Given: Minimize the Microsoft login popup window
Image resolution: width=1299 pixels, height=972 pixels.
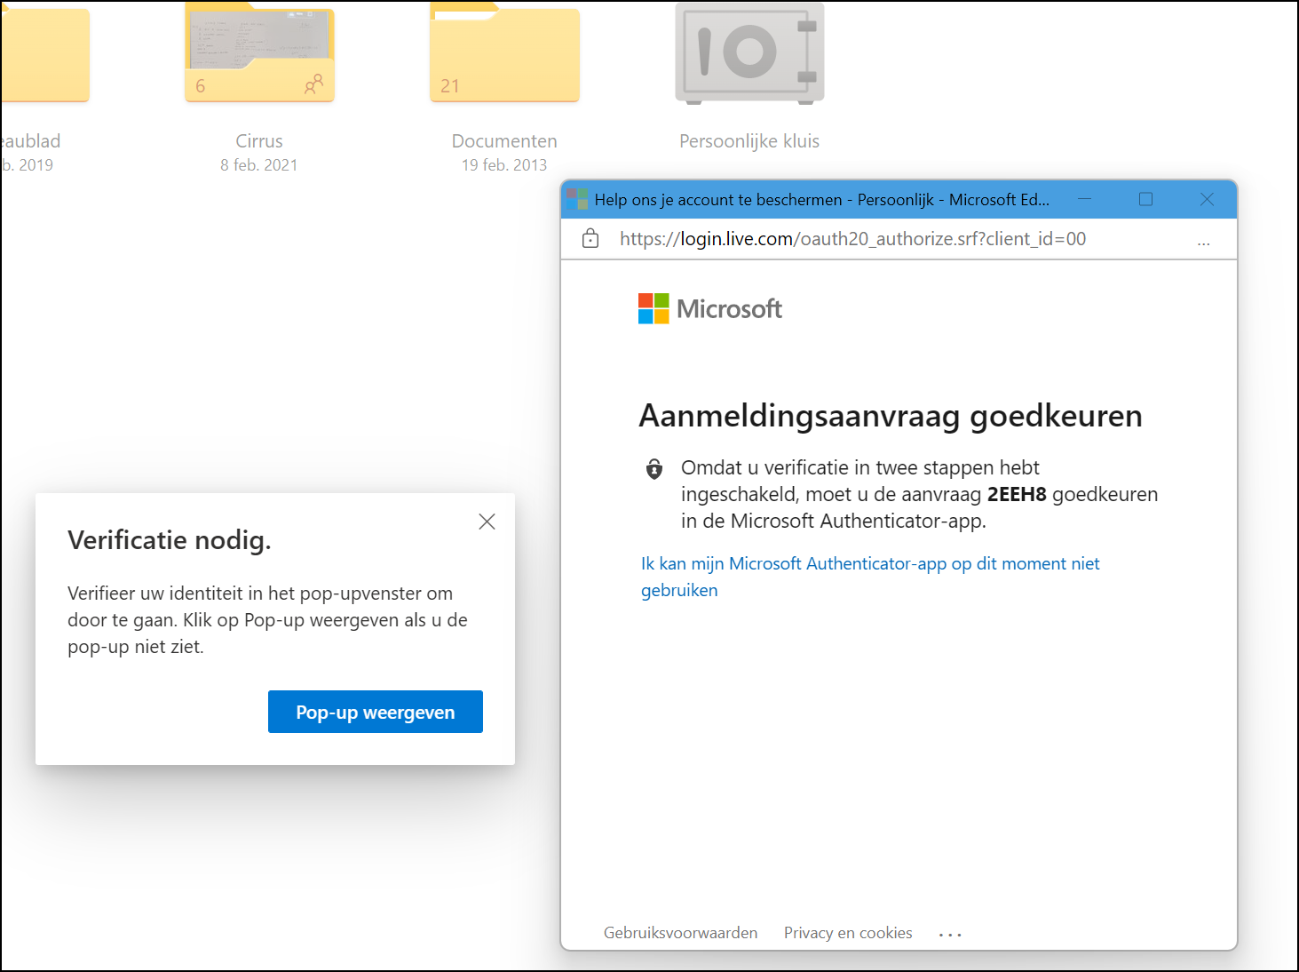Looking at the screenshot, I should 1085,199.
